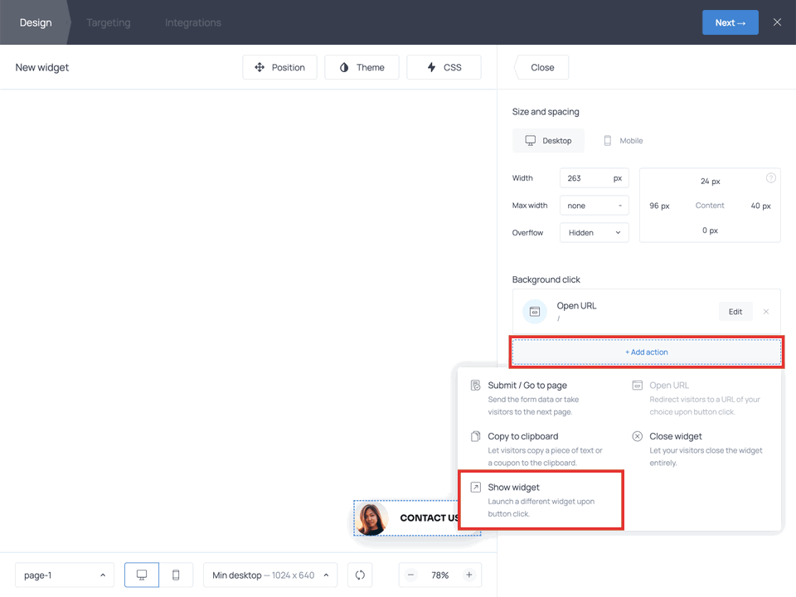Viewport: 796px width, 597px height.
Task: Select the Show widget action
Action: (x=515, y=488)
